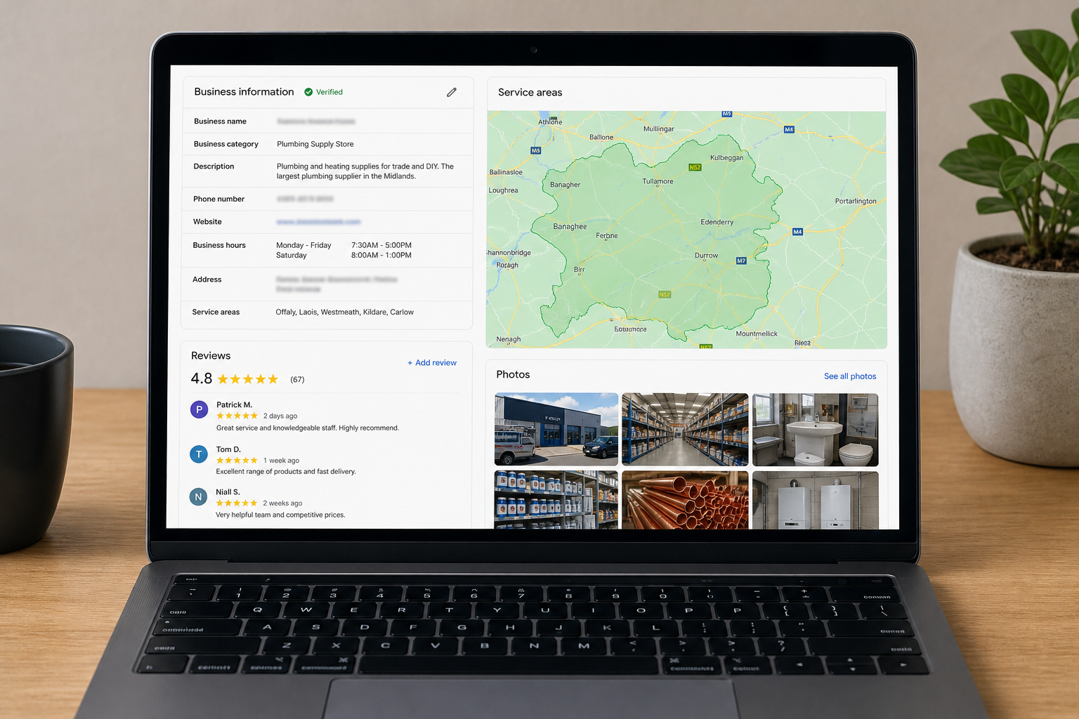The width and height of the screenshot is (1079, 719).
Task: Click "Offaly, Laois, Westmeath, Kildare, Carlow" service areas text
Action: [x=345, y=312]
